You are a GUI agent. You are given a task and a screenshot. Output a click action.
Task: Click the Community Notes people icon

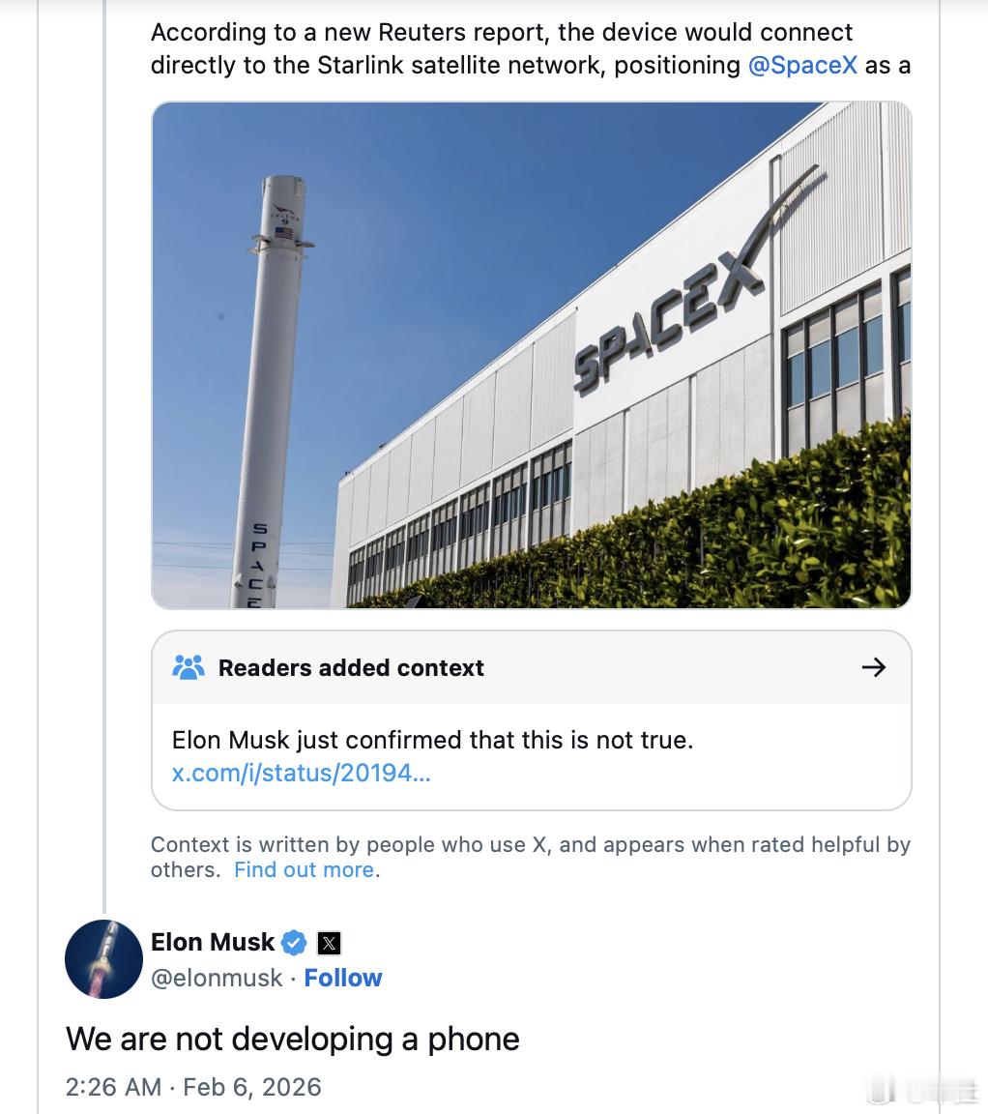click(189, 666)
